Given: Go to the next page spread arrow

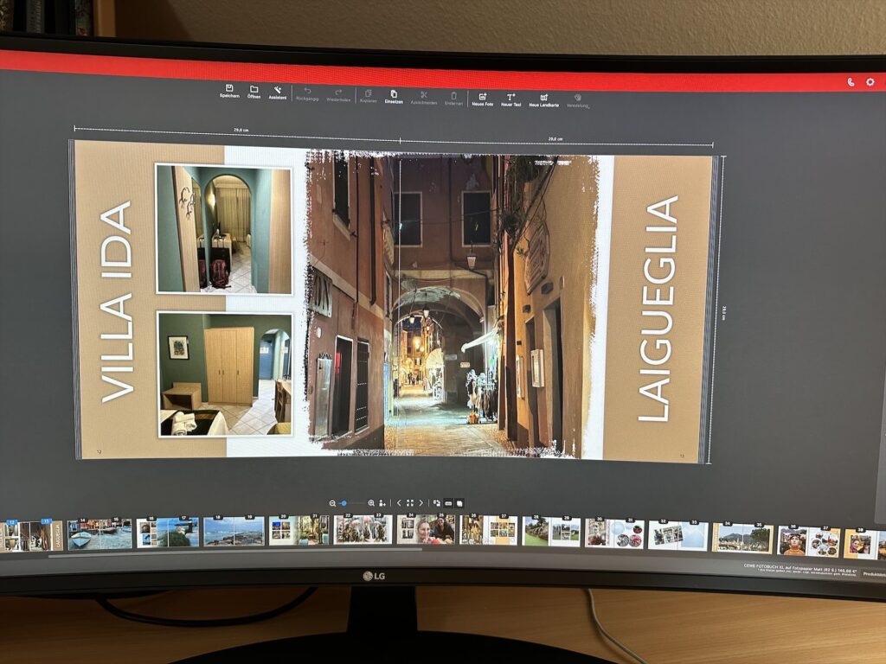Looking at the screenshot, I should click(x=421, y=502).
